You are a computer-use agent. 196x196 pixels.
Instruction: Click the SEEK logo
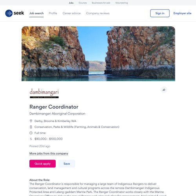tap(15, 13)
